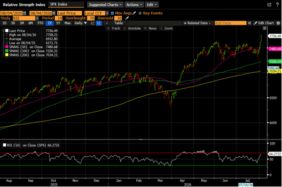This screenshot has height=187, width=282.
Task: Collapse the price legend box
Action: tap(3, 31)
